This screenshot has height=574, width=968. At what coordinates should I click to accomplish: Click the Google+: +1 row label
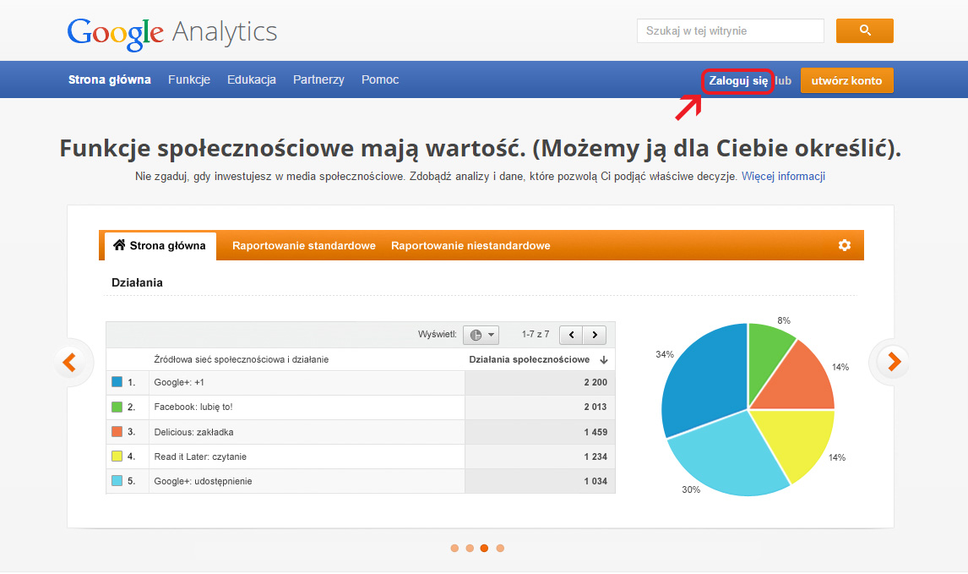pyautogui.click(x=179, y=382)
